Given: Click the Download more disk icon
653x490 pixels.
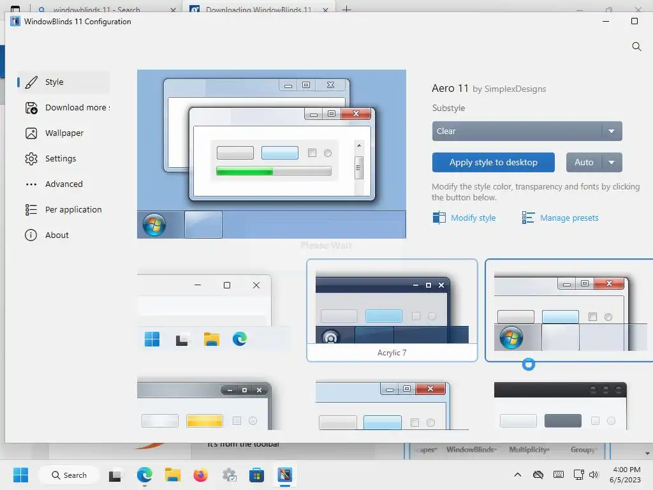Looking at the screenshot, I should tap(31, 108).
